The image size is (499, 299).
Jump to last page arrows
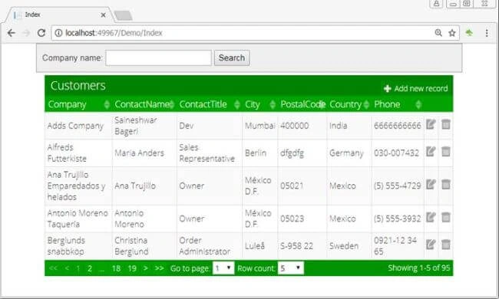click(159, 268)
